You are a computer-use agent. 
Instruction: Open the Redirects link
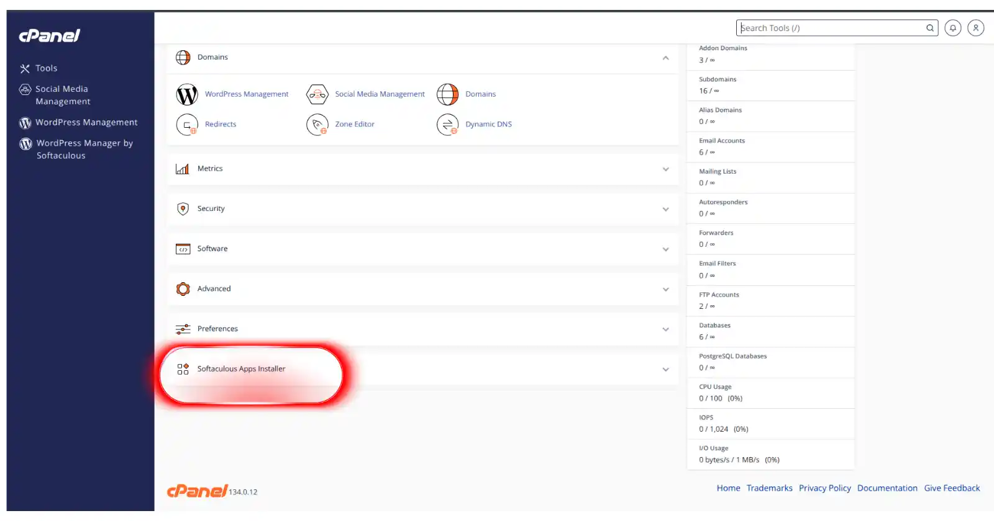click(221, 125)
